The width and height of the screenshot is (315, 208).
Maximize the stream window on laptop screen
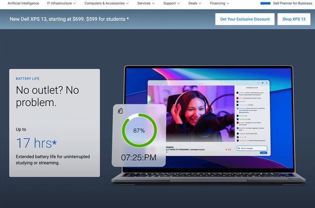262,83
